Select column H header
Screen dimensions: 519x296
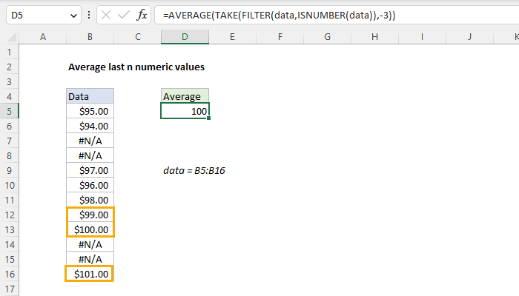click(x=374, y=37)
